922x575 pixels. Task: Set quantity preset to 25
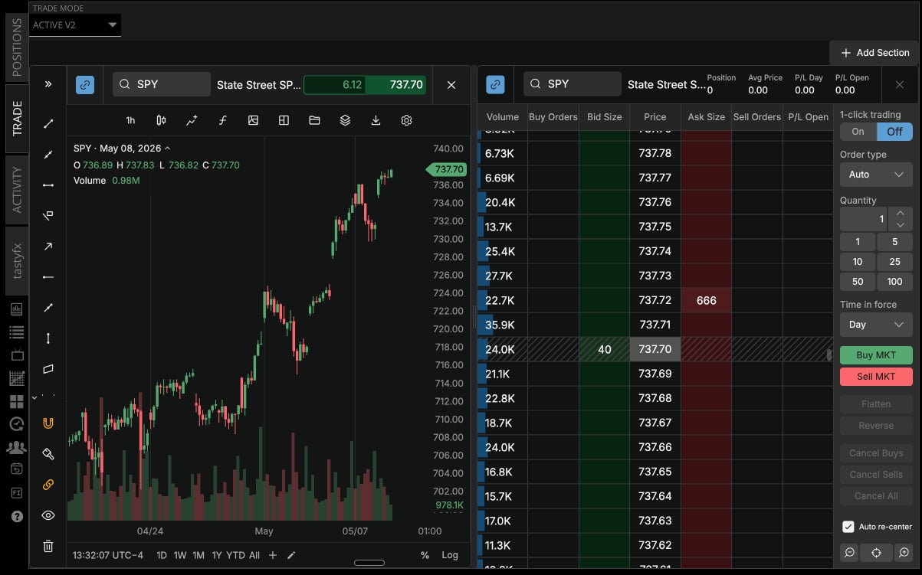pyautogui.click(x=894, y=262)
